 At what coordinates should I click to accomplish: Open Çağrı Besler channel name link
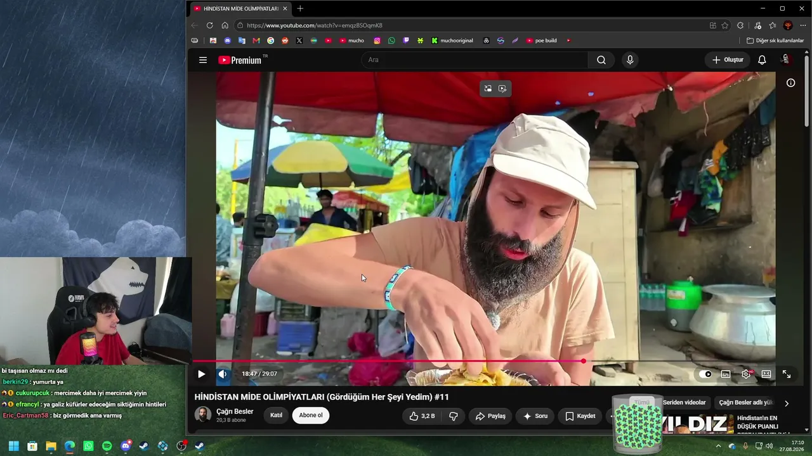pos(235,411)
